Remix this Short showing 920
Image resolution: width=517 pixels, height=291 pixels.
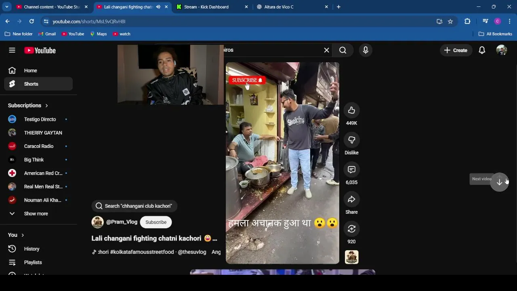click(x=351, y=229)
